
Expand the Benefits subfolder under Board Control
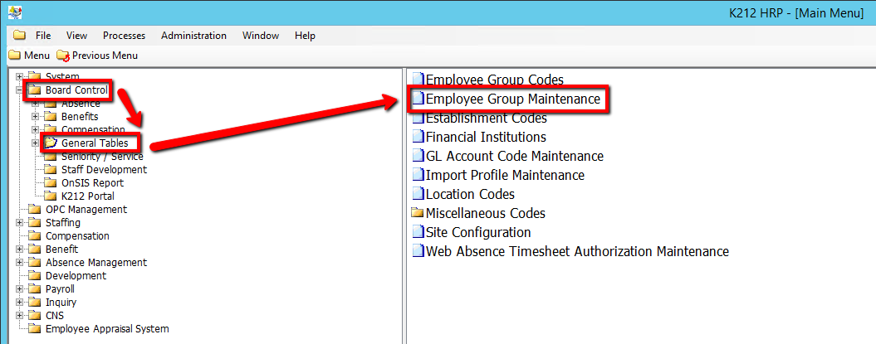(x=35, y=116)
